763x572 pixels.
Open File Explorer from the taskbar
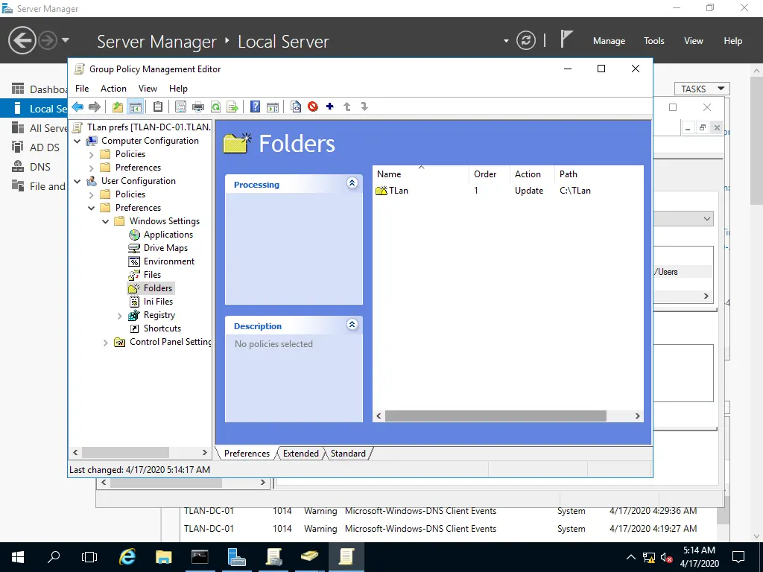point(163,557)
